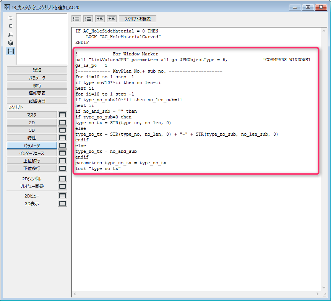Click line 'lock "type_no_tx"'
The height and width of the screenshot is (301, 331).
(x=98, y=168)
